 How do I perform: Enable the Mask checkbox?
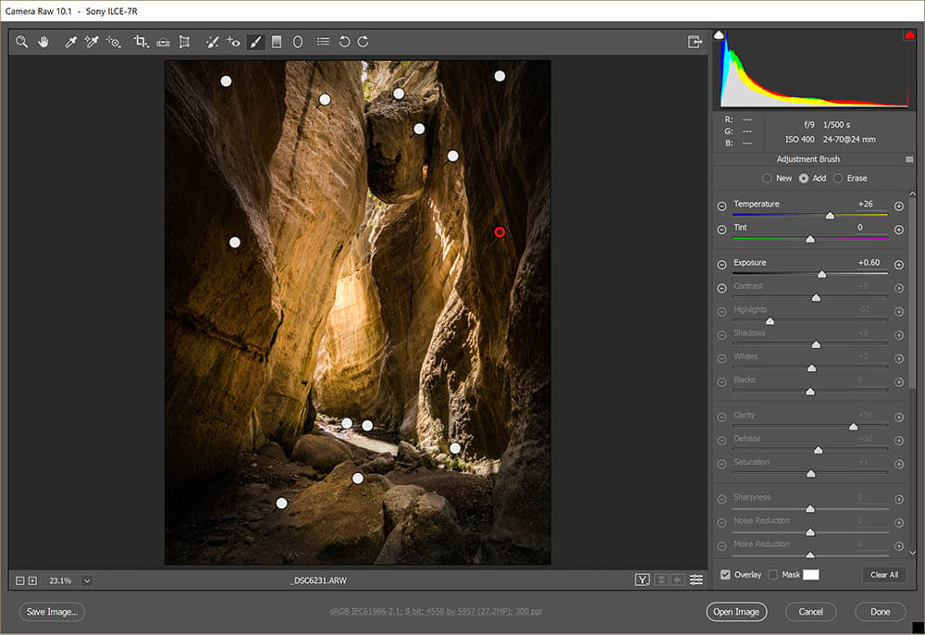(x=773, y=575)
